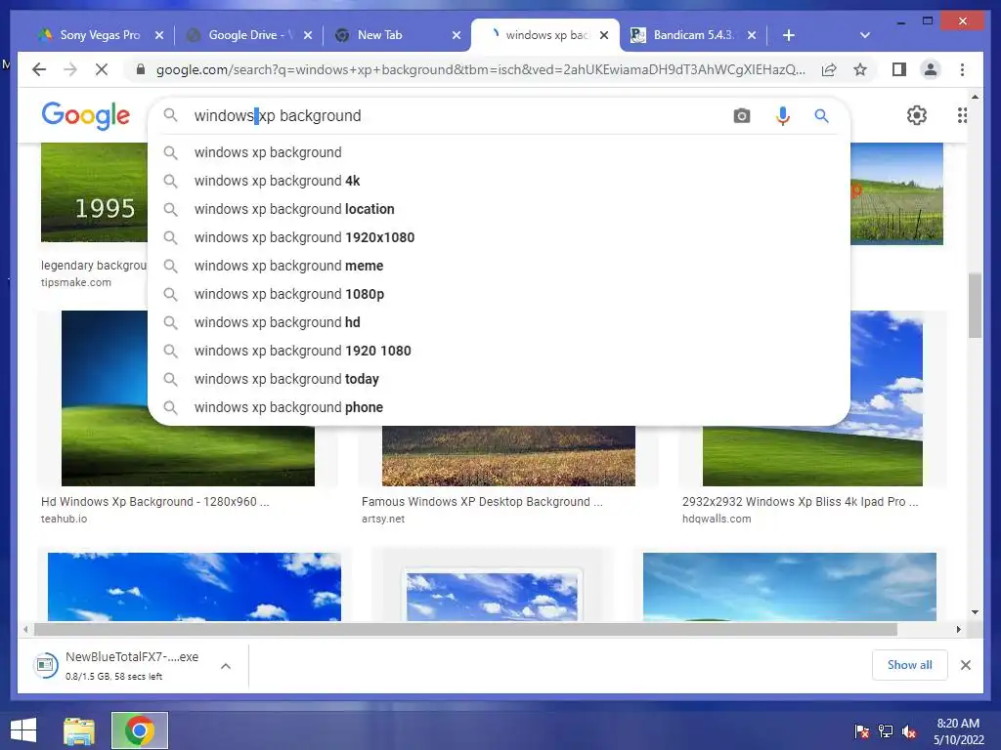Select suggestion windows xp background 1920x1080
Screen dimensions: 1001x750
499,237
